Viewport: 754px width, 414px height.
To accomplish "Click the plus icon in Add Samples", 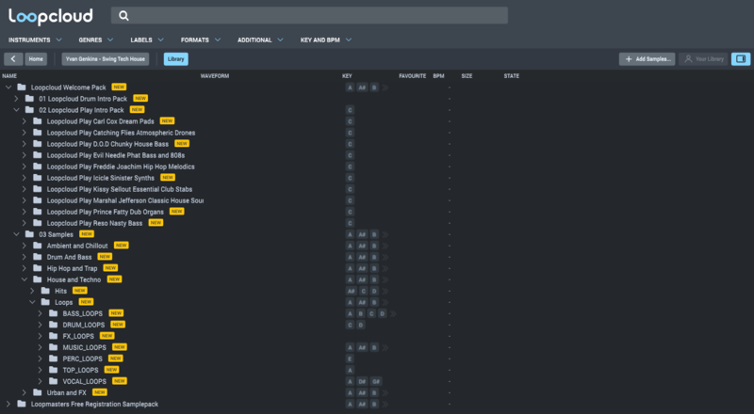I will [x=629, y=59].
